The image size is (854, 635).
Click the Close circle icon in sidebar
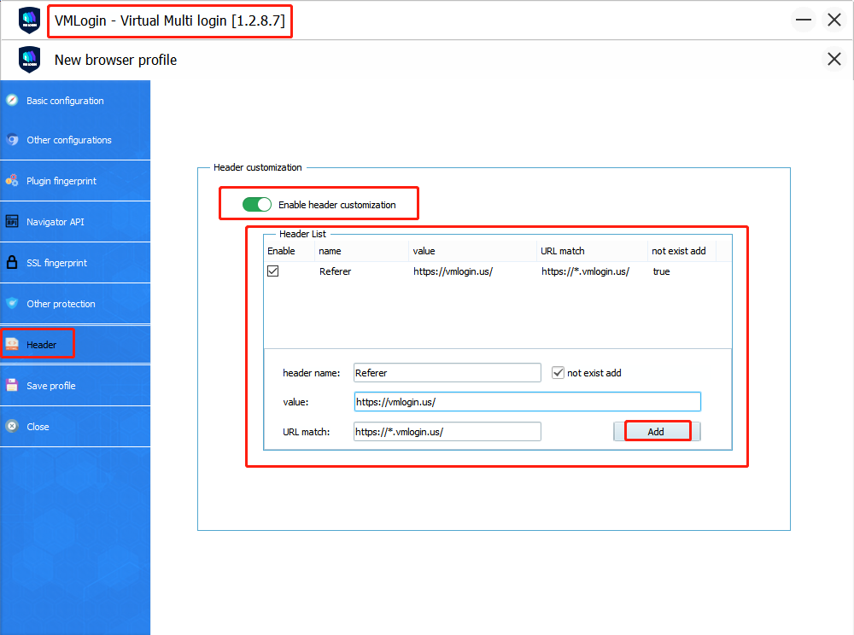(x=12, y=427)
